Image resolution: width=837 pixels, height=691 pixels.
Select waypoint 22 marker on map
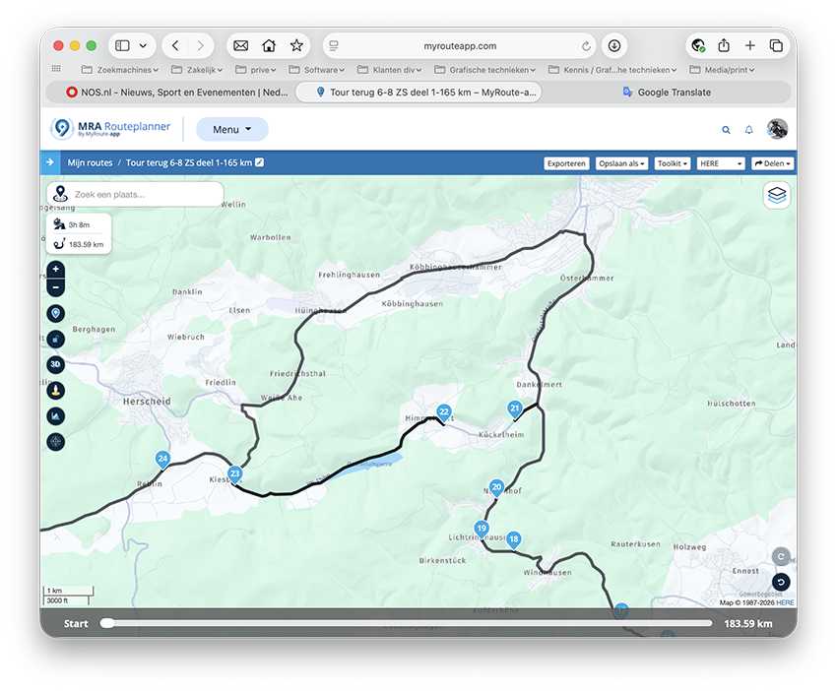[x=443, y=412]
